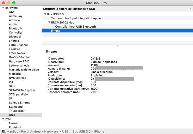193x134 pixels.
Task: Click the ID prodotto value 0x12a8
Action: [96, 58]
